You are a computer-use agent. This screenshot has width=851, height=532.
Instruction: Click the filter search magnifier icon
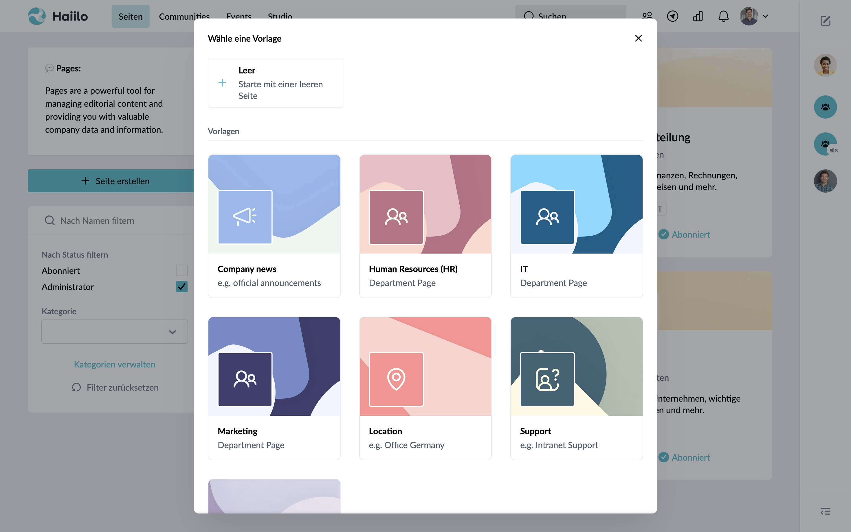click(x=50, y=220)
